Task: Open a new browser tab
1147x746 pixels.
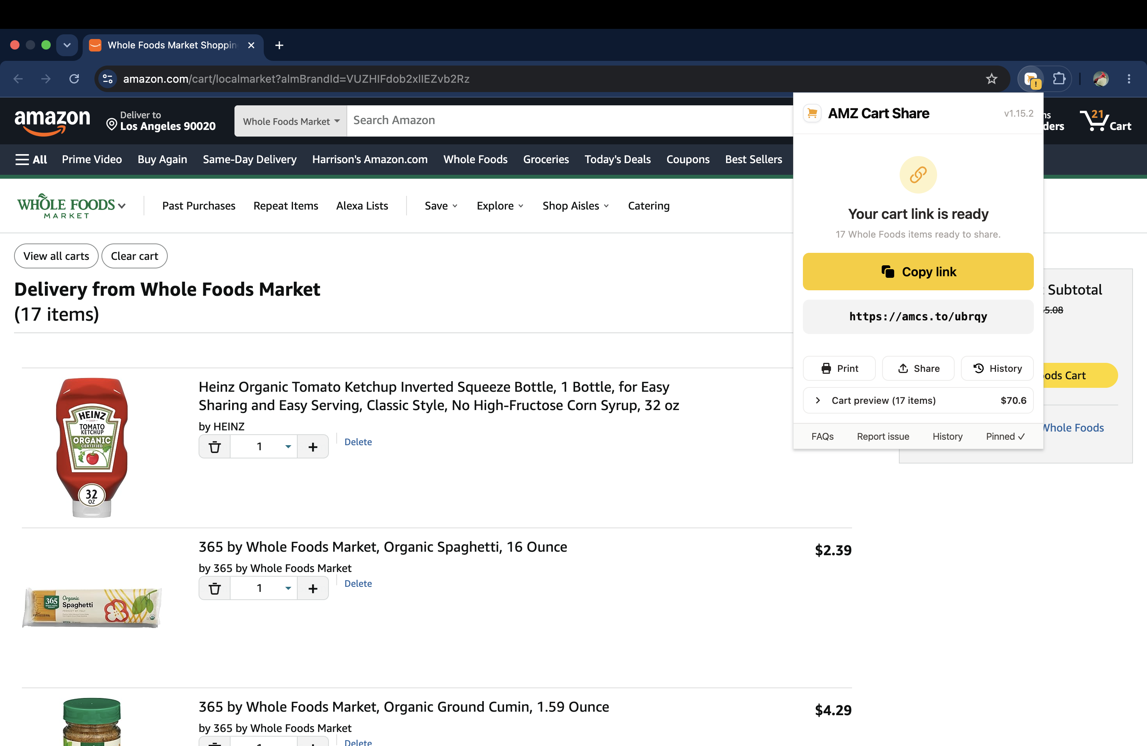Action: (279, 45)
